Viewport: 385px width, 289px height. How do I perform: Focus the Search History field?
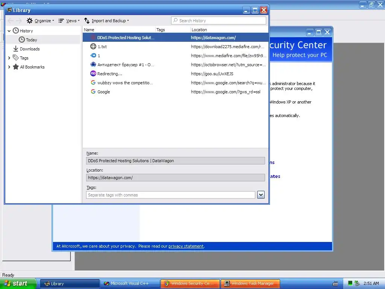pyautogui.click(x=218, y=21)
